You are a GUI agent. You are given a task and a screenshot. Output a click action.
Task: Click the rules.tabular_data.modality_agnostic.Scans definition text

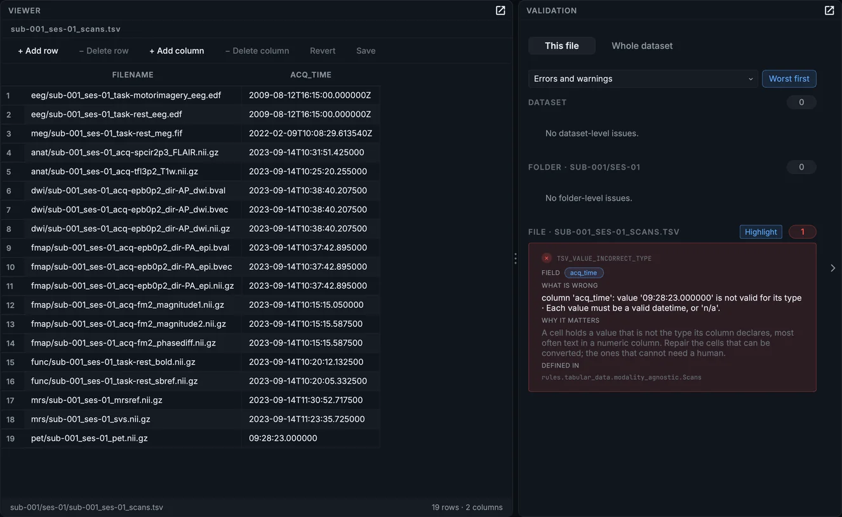[622, 377]
